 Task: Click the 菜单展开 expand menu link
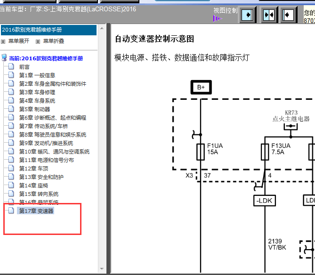pos(19,41)
